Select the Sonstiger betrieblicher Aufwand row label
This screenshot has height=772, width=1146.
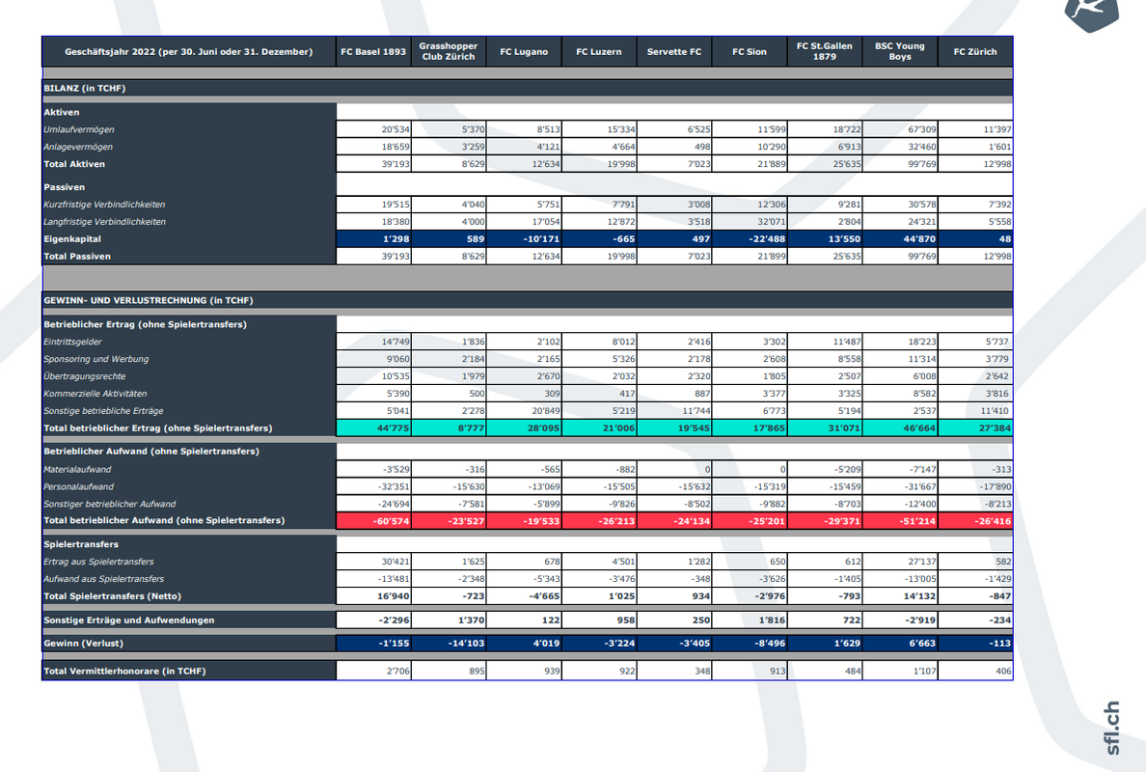pyautogui.click(x=110, y=505)
